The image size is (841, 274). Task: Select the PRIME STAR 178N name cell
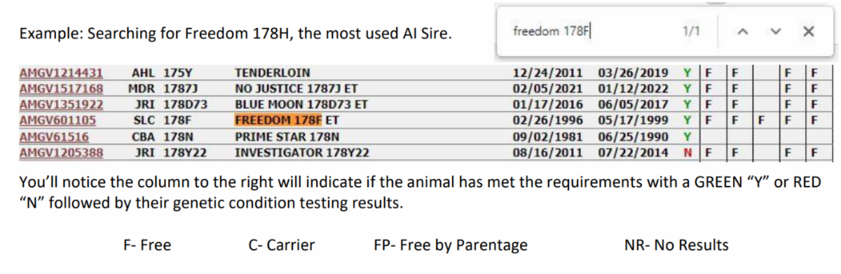pyautogui.click(x=287, y=136)
